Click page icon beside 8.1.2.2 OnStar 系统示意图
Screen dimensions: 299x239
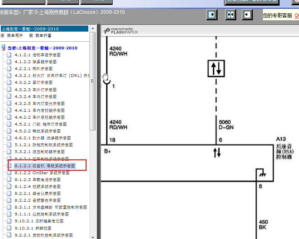click(x=9, y=173)
